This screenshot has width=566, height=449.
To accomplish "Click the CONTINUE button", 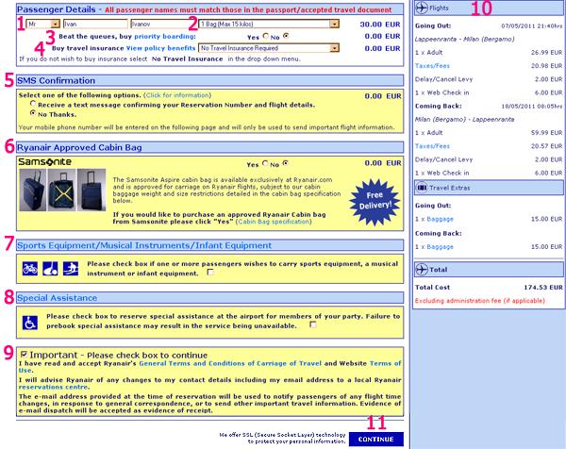I will click(x=376, y=440).
